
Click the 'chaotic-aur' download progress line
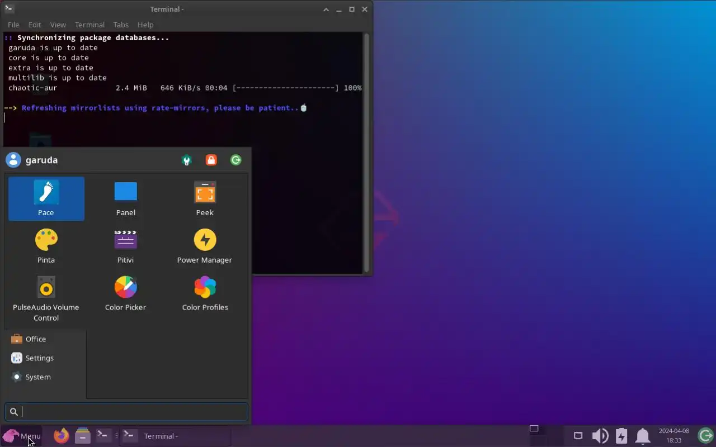point(185,88)
